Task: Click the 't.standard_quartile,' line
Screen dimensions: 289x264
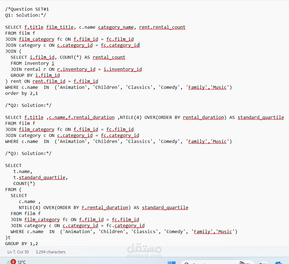Action: [x=40, y=178]
